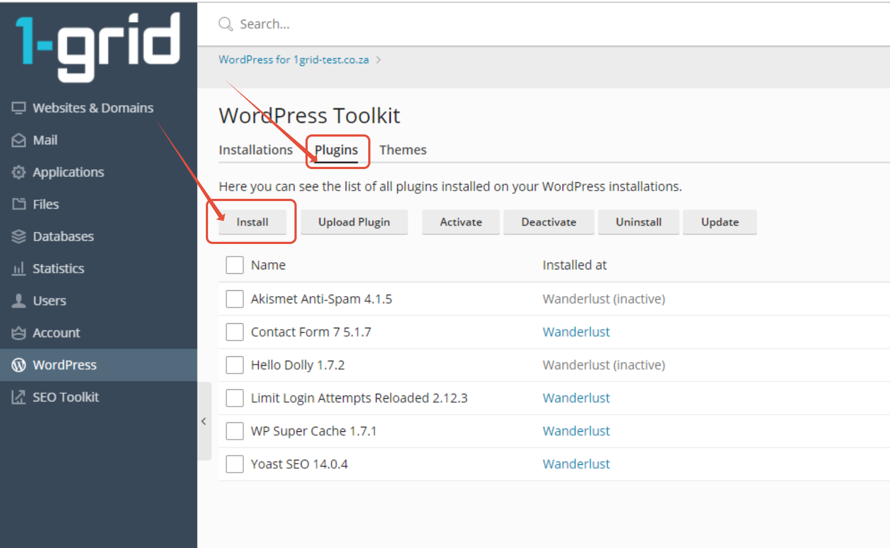Screen dimensions: 890x548
Task: Click the Activate button
Action: 461,222
